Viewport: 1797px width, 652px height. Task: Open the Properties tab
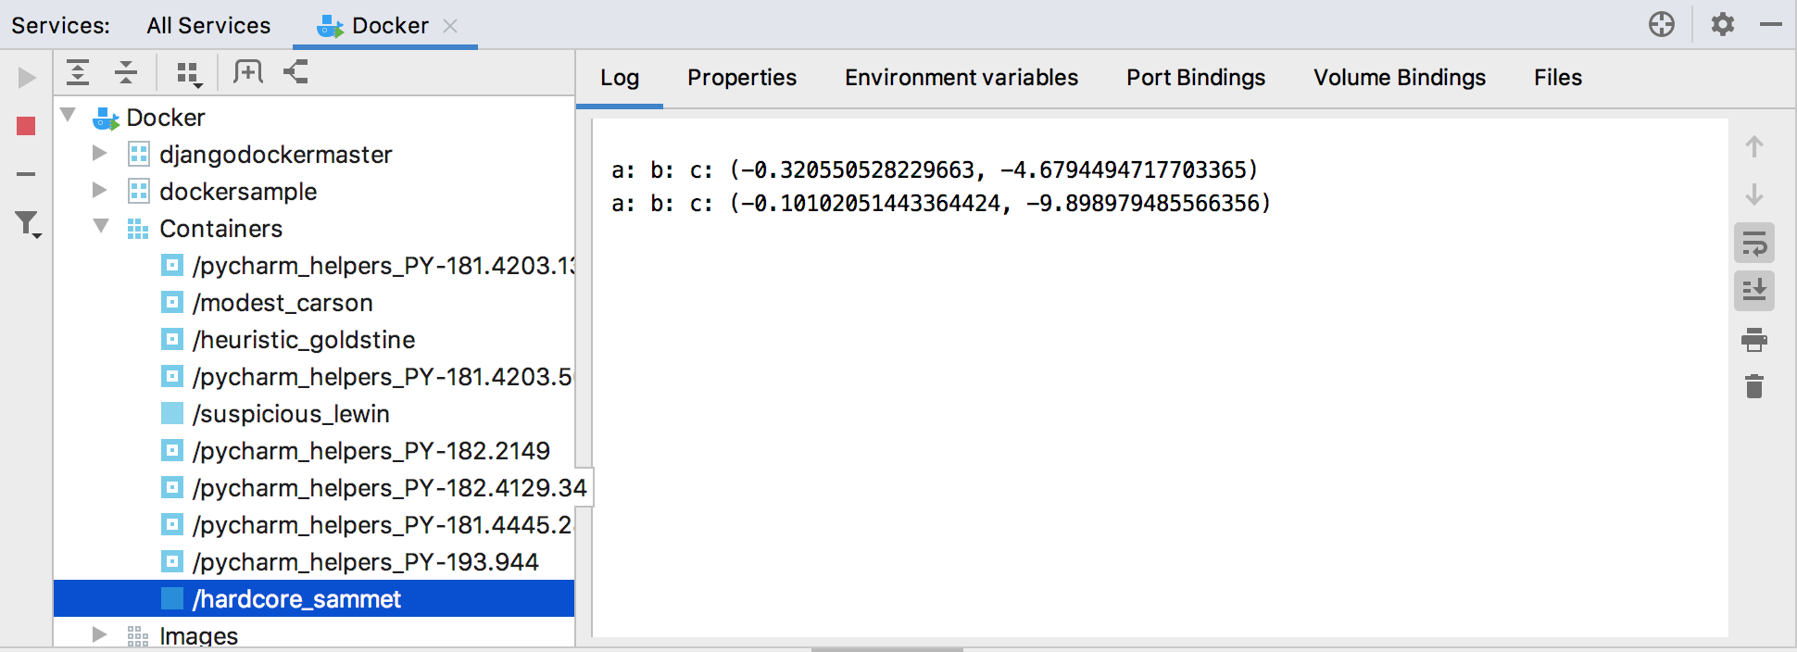pyautogui.click(x=742, y=78)
